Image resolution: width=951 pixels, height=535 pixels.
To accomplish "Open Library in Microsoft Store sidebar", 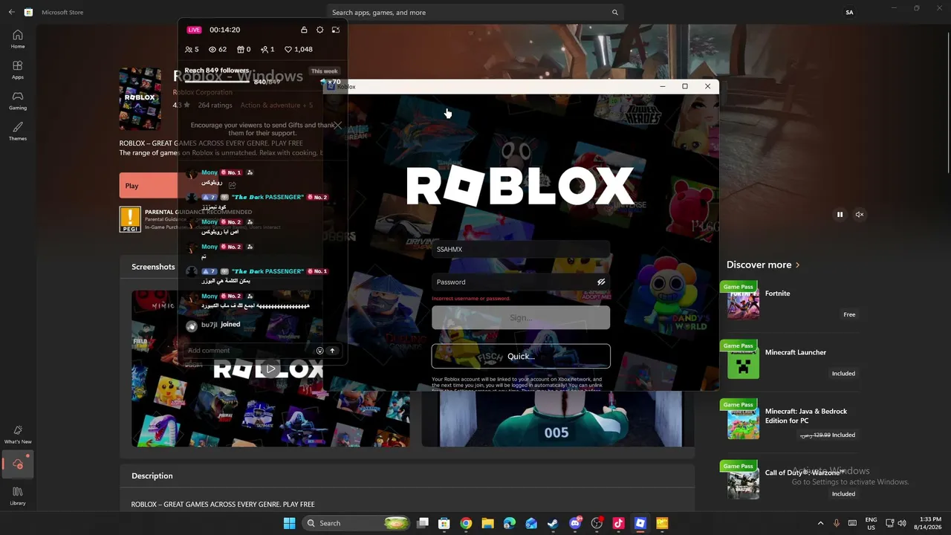I will pos(18,496).
